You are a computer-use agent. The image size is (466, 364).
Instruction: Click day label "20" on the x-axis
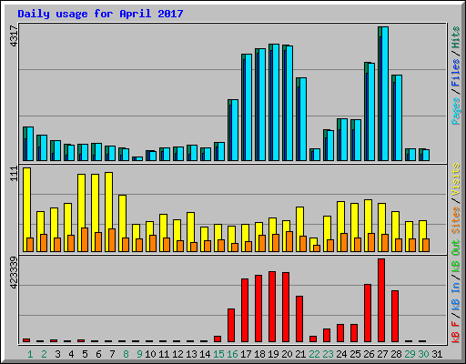click(287, 354)
